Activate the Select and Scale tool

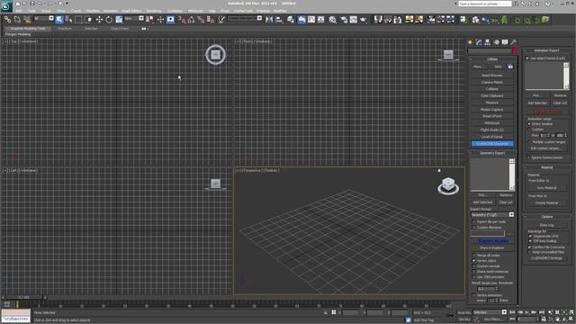tap(119, 20)
